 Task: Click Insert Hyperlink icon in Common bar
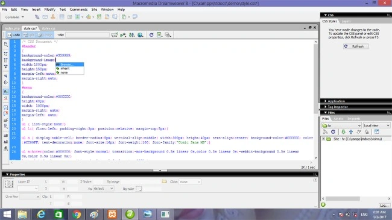(x=37, y=17)
